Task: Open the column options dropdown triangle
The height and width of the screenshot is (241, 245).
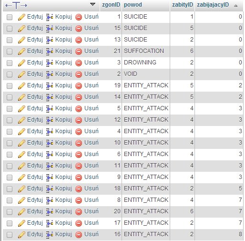Action: point(92,4)
